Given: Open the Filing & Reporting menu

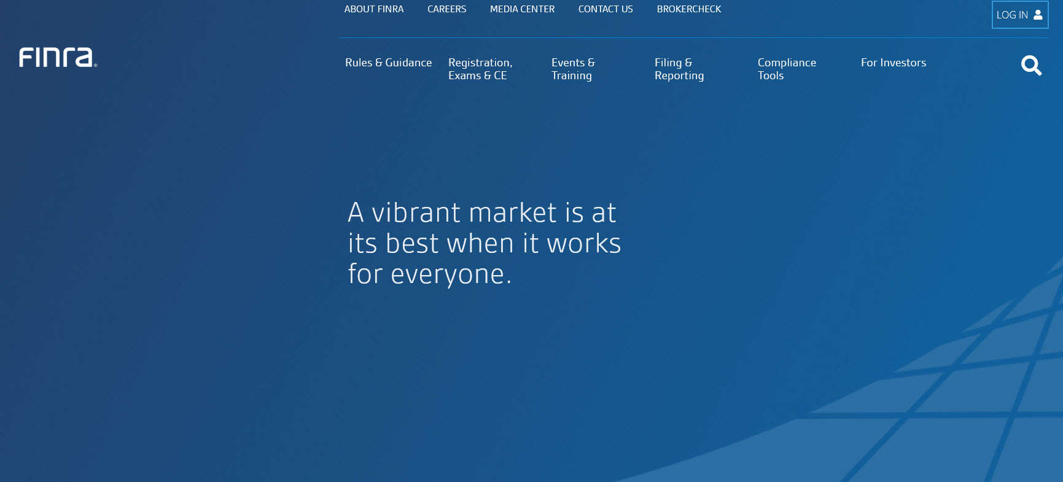Looking at the screenshot, I should click(x=679, y=69).
